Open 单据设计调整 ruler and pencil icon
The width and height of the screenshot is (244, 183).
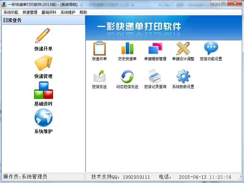click(183, 49)
